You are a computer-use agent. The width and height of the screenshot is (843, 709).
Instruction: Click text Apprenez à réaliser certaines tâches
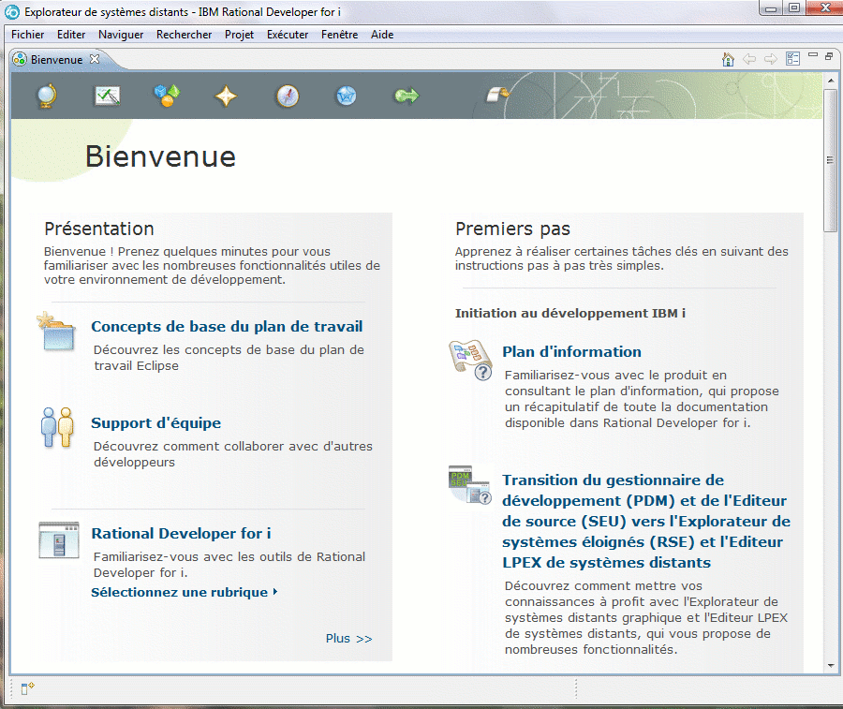point(622,258)
